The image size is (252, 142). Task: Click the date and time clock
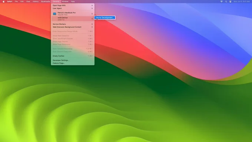coord(242,1)
